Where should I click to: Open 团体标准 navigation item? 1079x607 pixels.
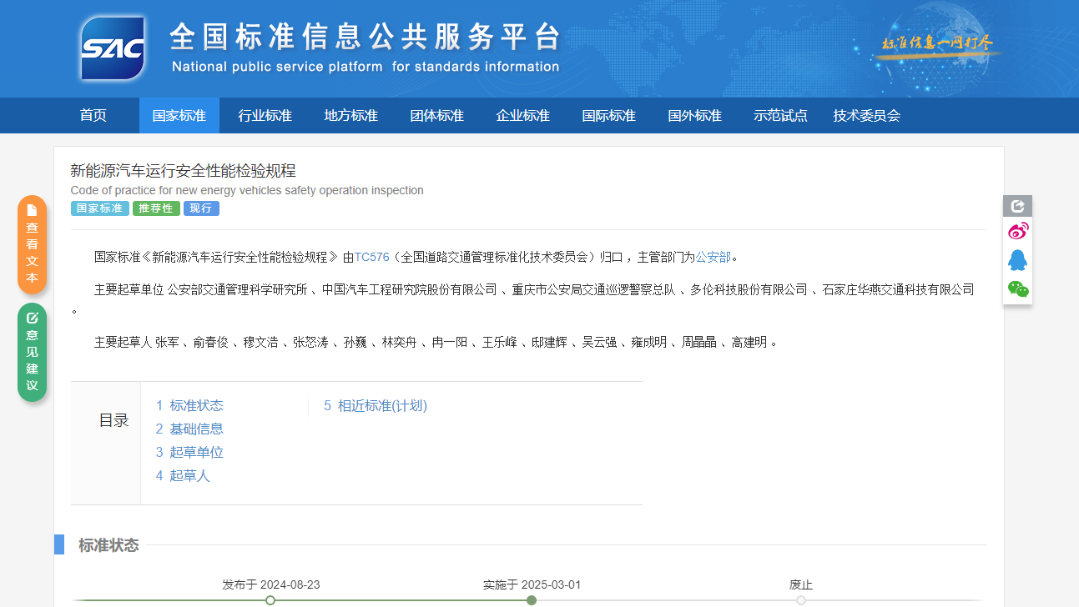tap(436, 116)
